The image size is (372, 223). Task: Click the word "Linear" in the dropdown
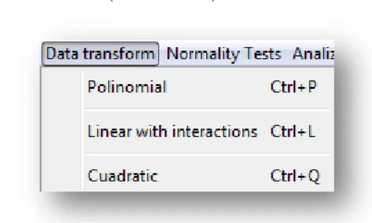point(110,131)
